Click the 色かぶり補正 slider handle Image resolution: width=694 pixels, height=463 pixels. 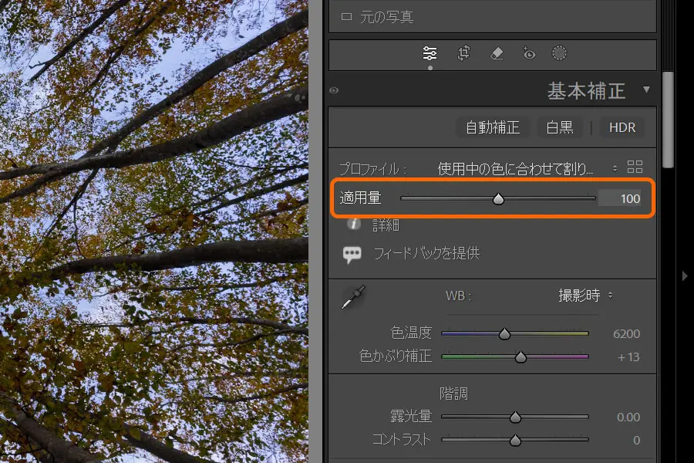click(x=520, y=357)
